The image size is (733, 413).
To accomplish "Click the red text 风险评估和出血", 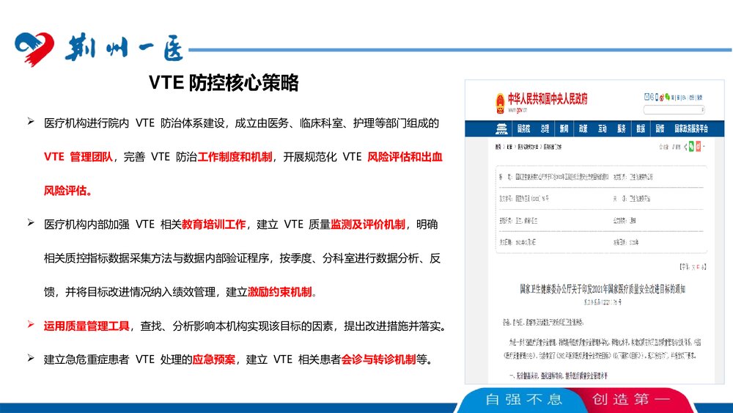I will 405,157.
